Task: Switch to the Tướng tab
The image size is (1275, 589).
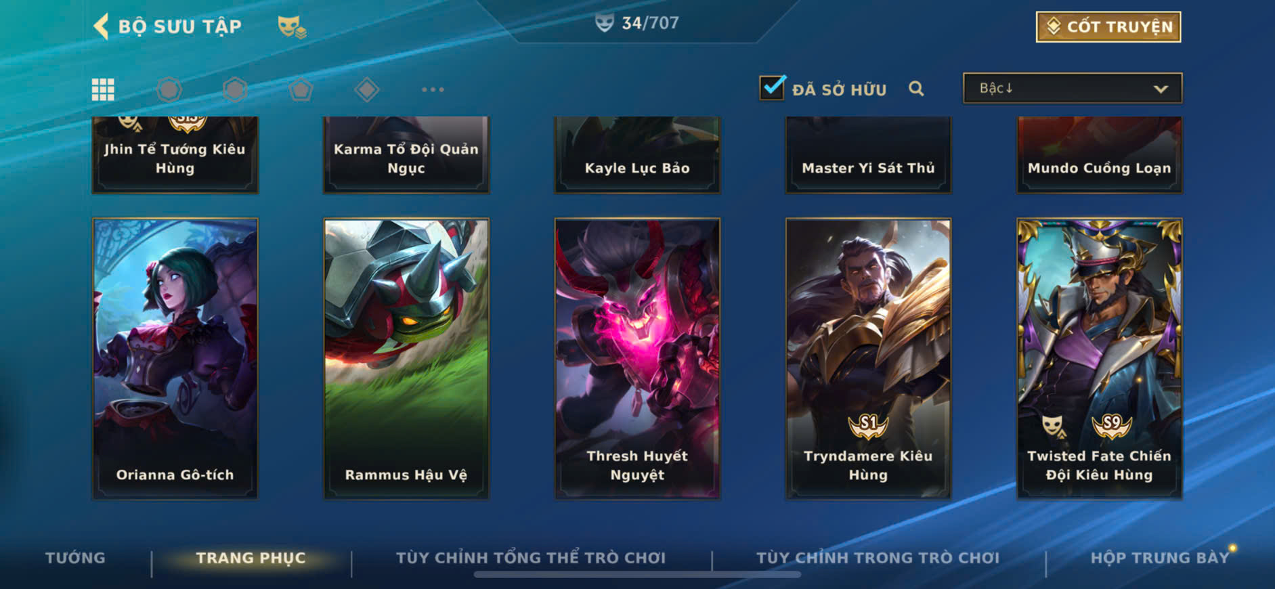Action: pyautogui.click(x=75, y=558)
